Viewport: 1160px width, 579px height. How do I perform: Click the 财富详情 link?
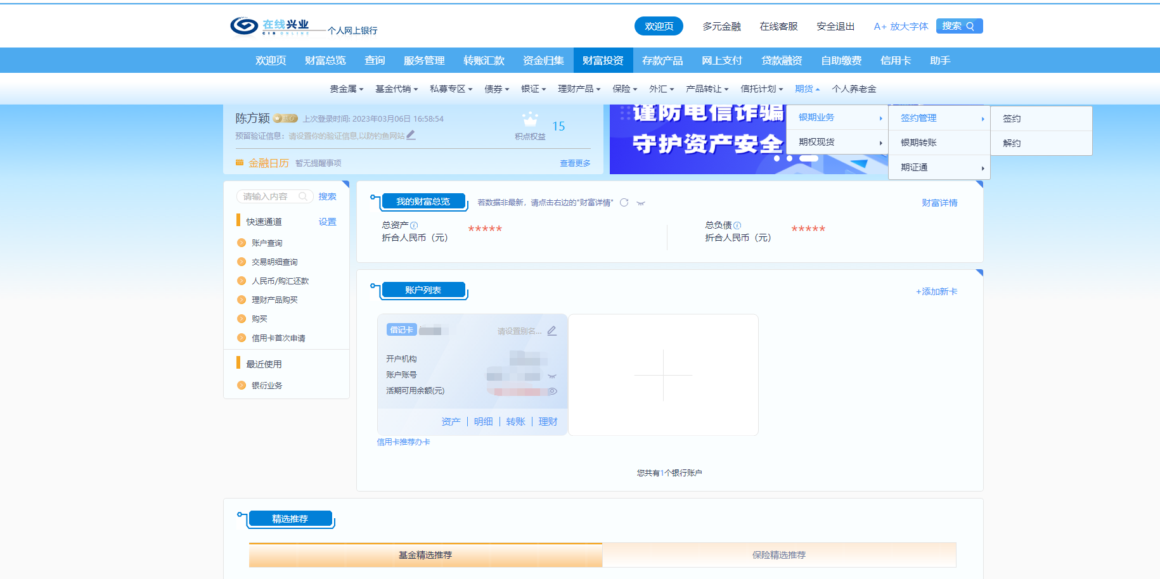[939, 203]
